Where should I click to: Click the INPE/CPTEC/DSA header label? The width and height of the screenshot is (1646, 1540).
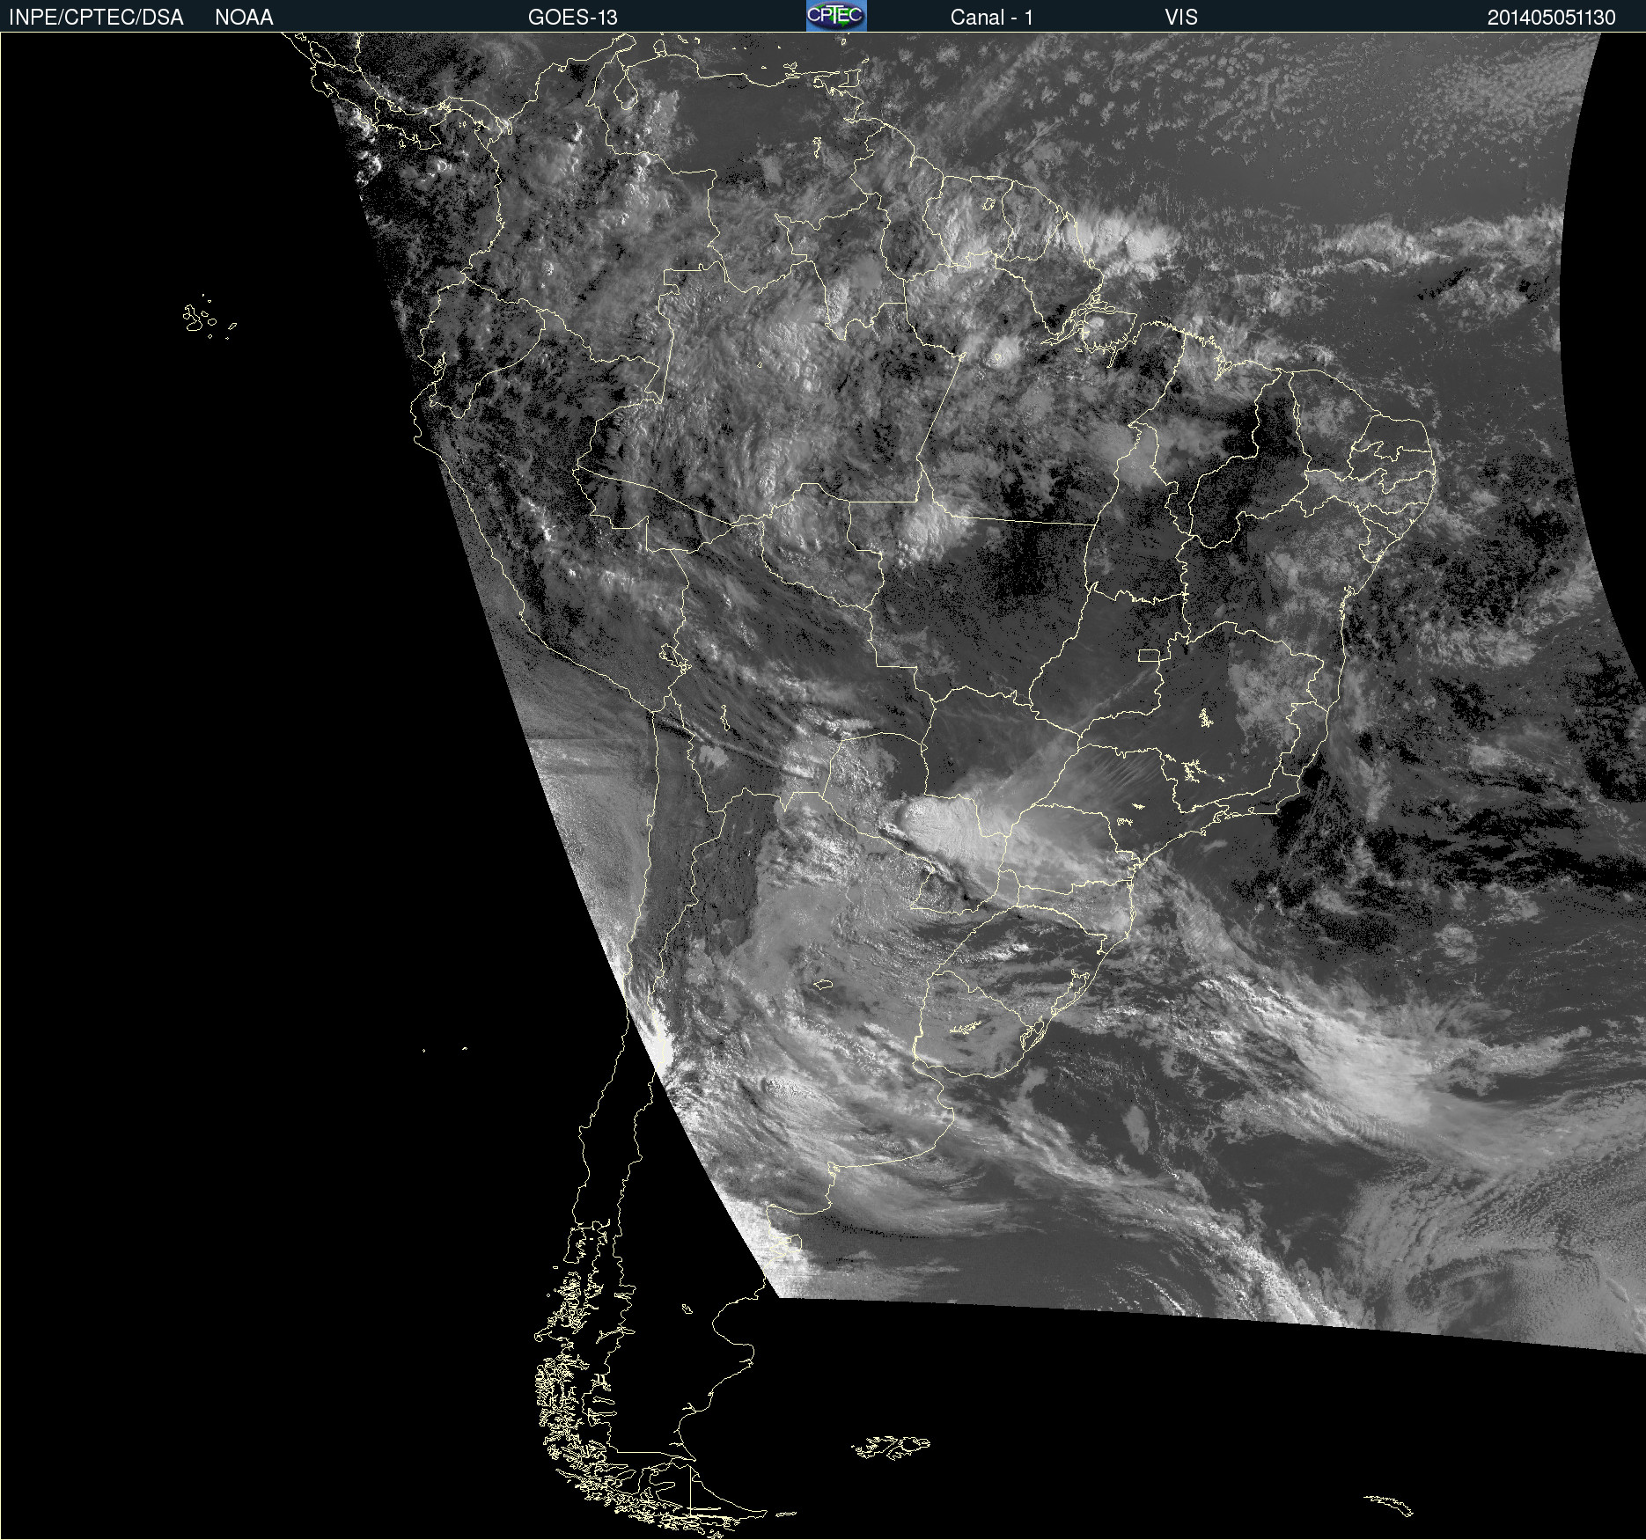pos(96,17)
